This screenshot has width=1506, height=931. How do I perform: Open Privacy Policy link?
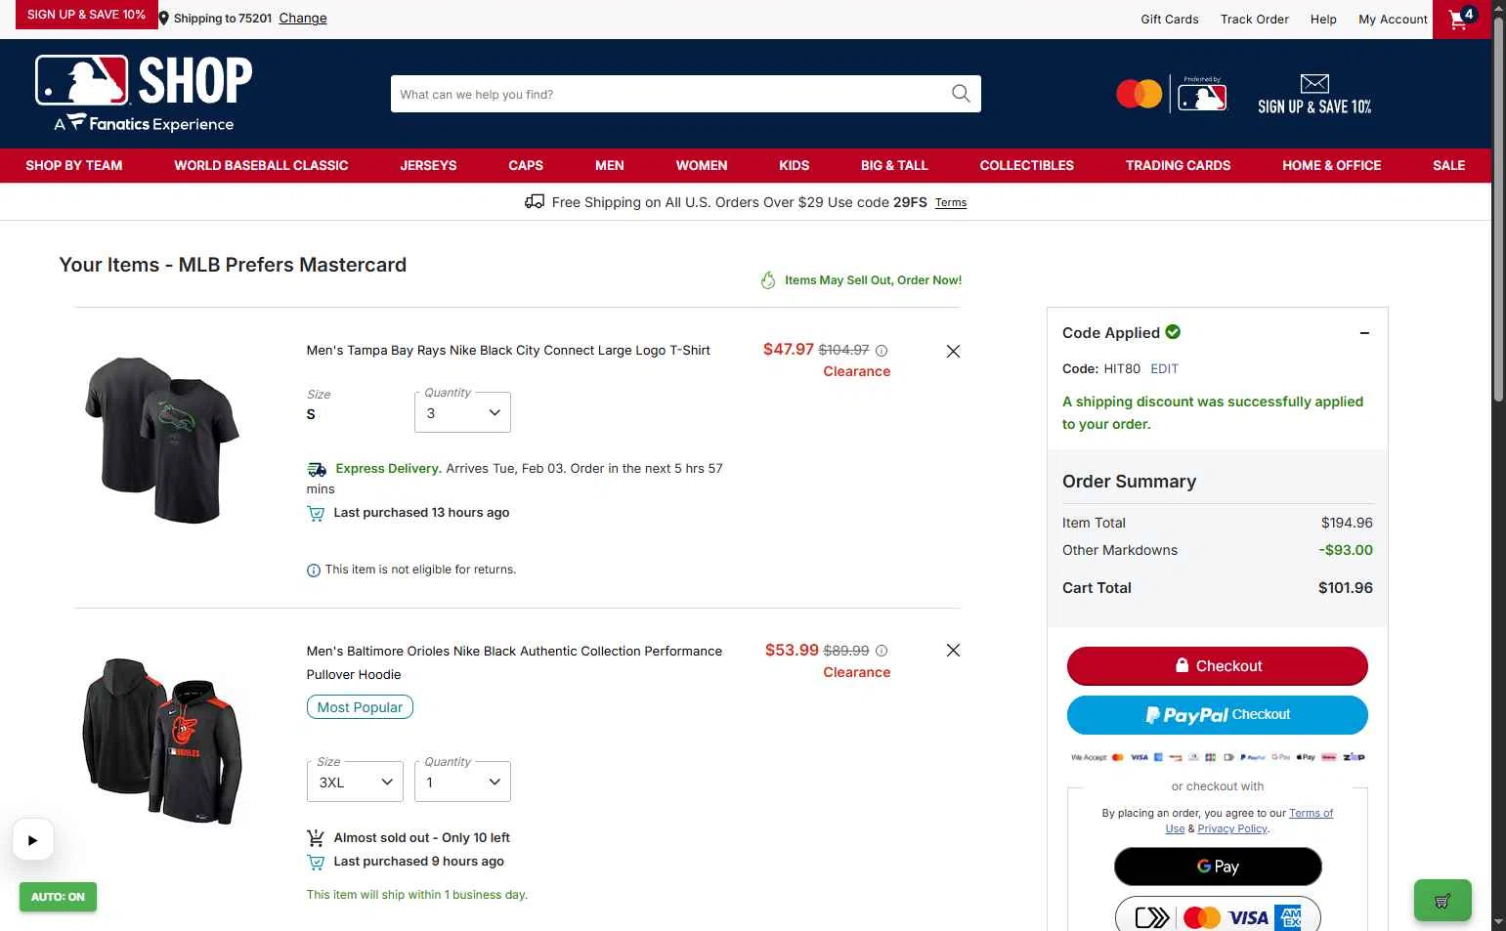[1232, 828]
